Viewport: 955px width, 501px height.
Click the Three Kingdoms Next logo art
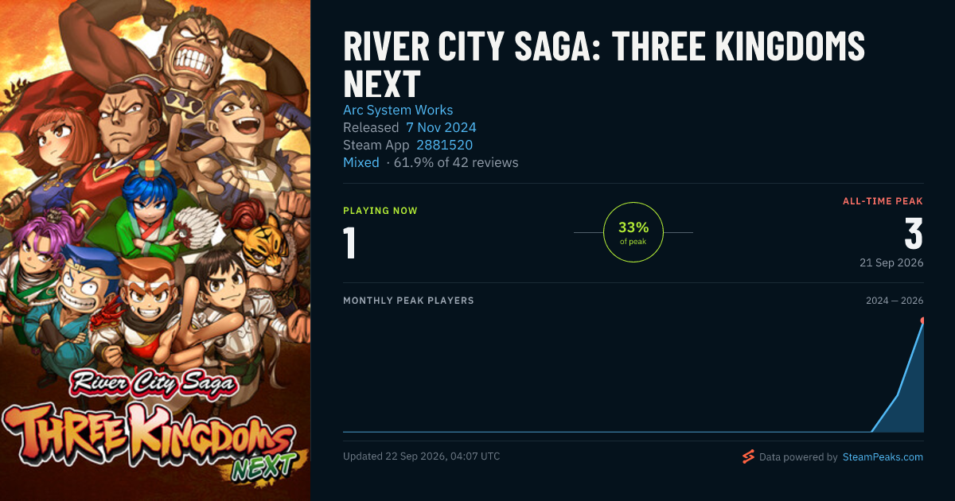151,433
